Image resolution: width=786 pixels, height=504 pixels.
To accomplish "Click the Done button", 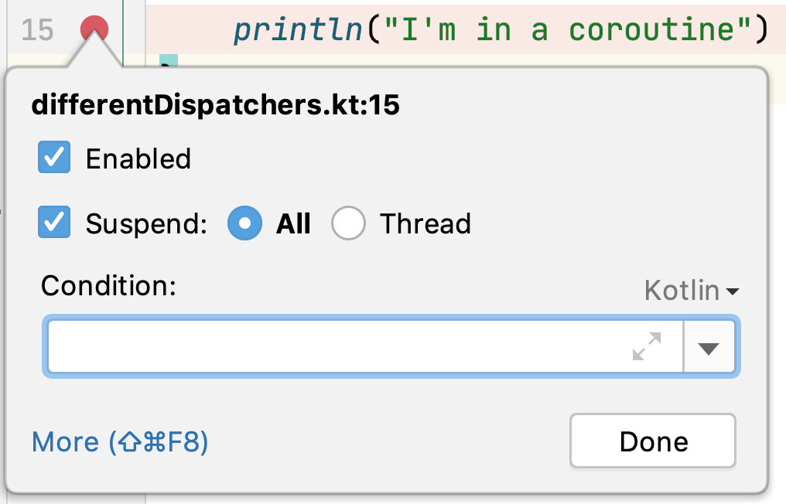I will tap(653, 441).
